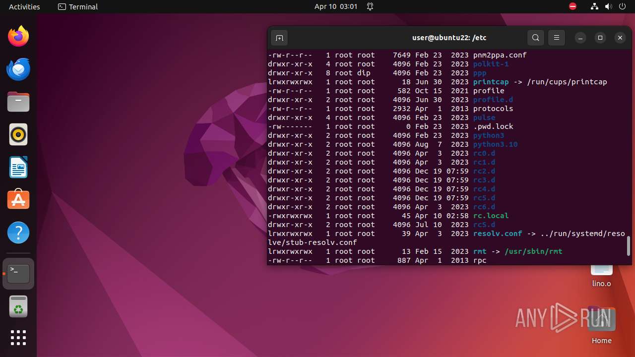Click the .pwd.lock file name
The height and width of the screenshot is (357, 635).
(x=493, y=126)
